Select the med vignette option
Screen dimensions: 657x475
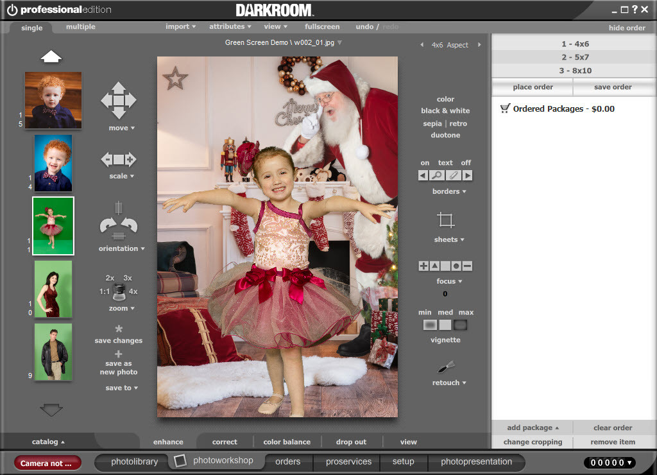[445, 325]
